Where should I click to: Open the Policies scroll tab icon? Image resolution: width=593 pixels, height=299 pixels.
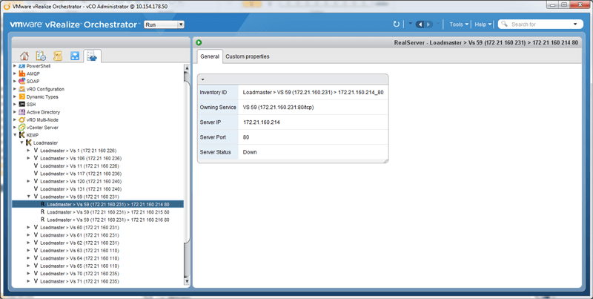coord(58,56)
